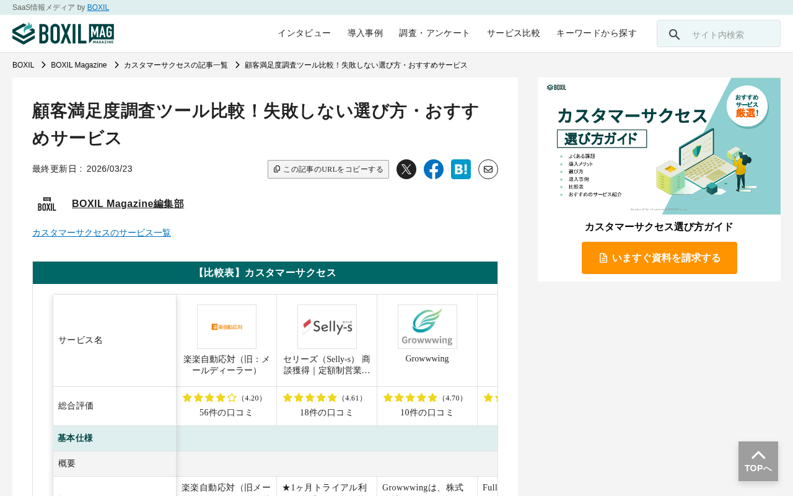
Task: Click the BOXIL Magazine editorial avatar
Action: pyautogui.click(x=47, y=204)
